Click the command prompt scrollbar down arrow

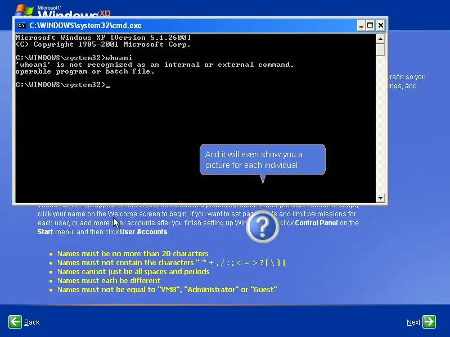[380, 198]
